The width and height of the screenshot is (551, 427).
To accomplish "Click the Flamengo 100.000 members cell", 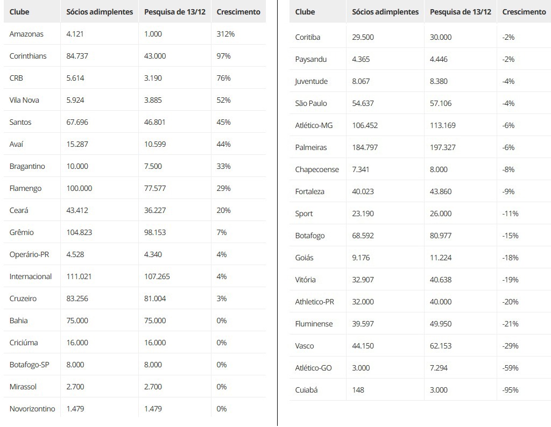I will (x=79, y=189).
